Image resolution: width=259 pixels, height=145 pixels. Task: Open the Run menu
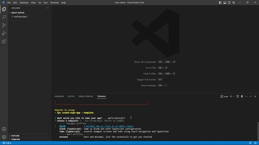point(46,3)
